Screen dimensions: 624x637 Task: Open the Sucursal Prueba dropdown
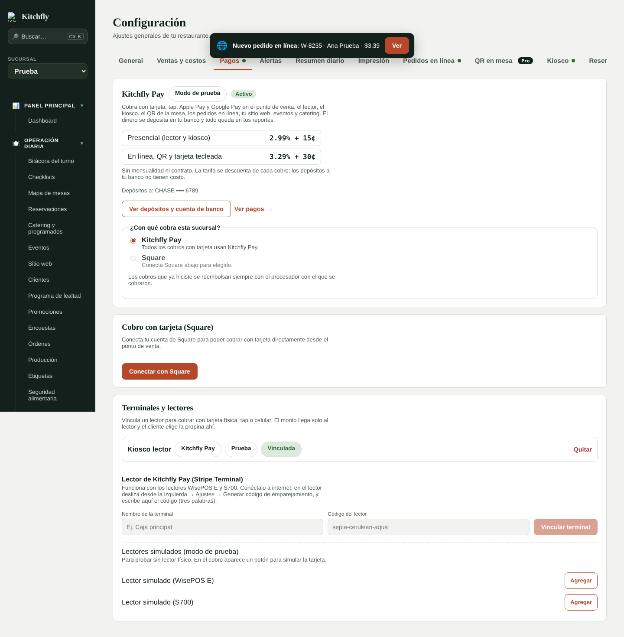tap(48, 71)
